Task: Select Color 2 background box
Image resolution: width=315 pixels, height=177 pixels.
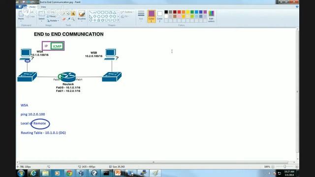Action: tap(159, 16)
